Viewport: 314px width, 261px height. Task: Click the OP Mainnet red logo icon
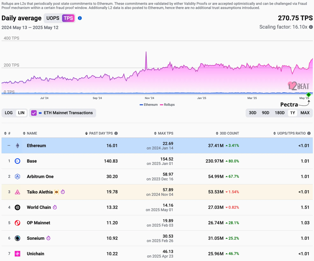click(17, 223)
